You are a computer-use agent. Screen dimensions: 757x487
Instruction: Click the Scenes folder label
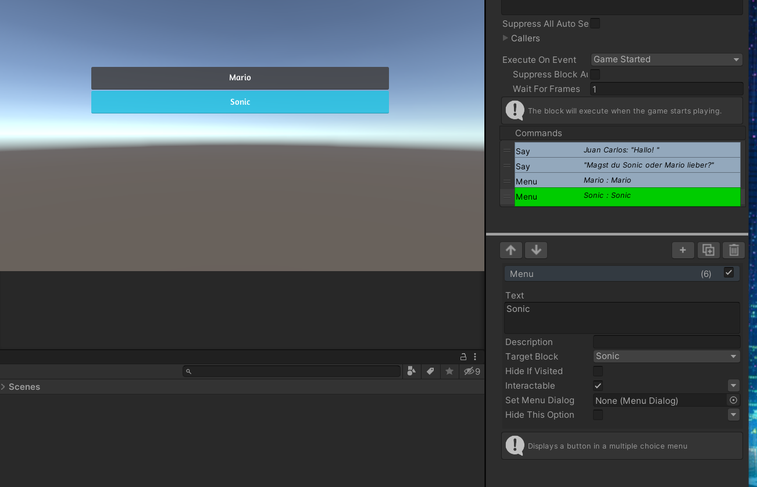pyautogui.click(x=24, y=387)
